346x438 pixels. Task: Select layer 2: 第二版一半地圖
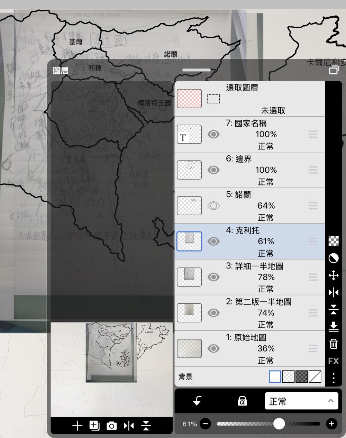250,313
